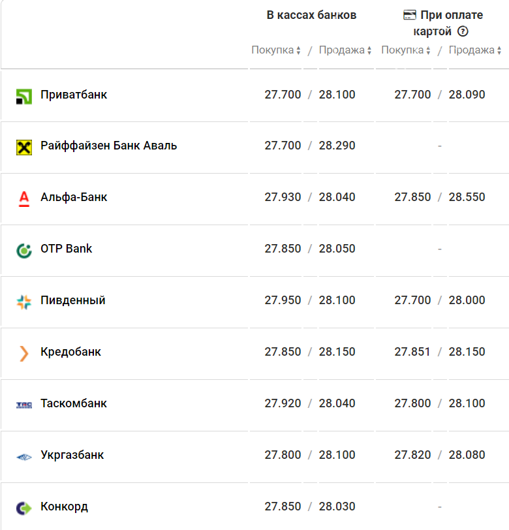Click the Приватбанк green logo icon
The width and height of the screenshot is (509, 530).
(x=24, y=97)
